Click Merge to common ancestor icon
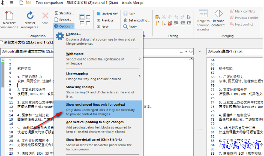 point(203,14)
